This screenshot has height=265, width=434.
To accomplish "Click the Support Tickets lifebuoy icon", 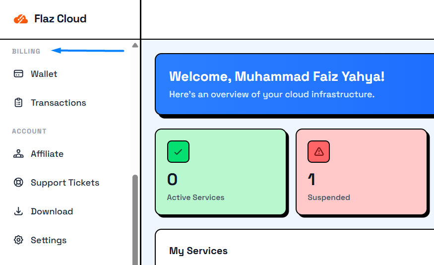I will pos(18,183).
